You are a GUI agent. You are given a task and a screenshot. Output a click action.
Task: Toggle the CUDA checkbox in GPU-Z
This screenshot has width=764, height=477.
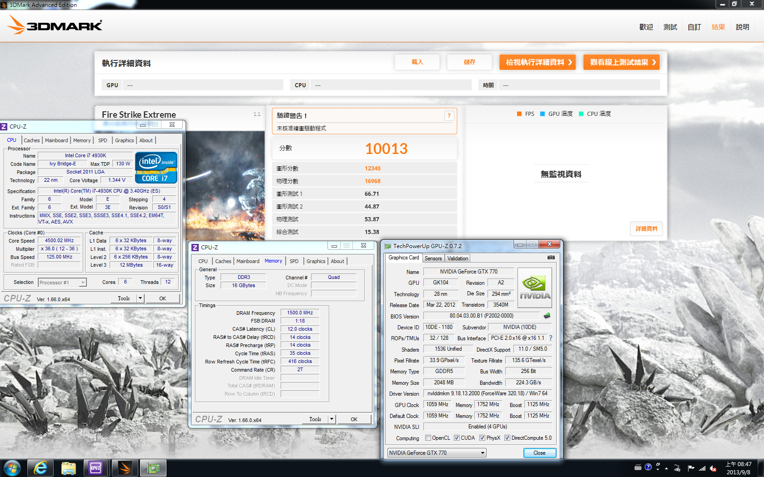457,438
